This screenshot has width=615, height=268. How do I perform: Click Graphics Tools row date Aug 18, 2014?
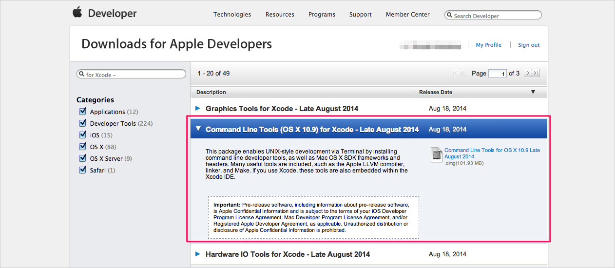[447, 108]
